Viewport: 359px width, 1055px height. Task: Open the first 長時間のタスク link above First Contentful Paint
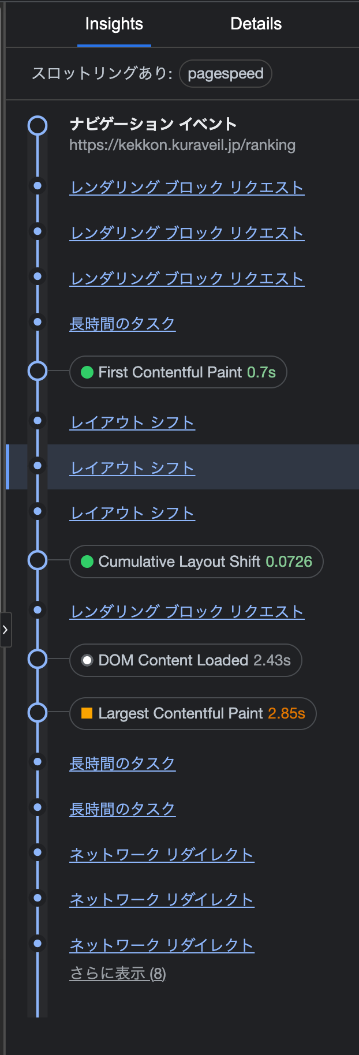pyautogui.click(x=122, y=324)
